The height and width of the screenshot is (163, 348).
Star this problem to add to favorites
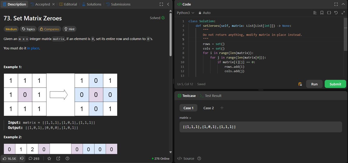[x=49, y=158]
